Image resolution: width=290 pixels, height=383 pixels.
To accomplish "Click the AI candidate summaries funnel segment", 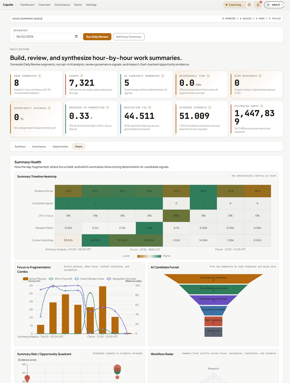I will (213, 289).
